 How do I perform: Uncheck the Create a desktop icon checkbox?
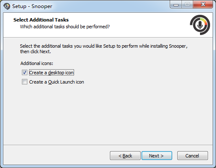[24, 73]
